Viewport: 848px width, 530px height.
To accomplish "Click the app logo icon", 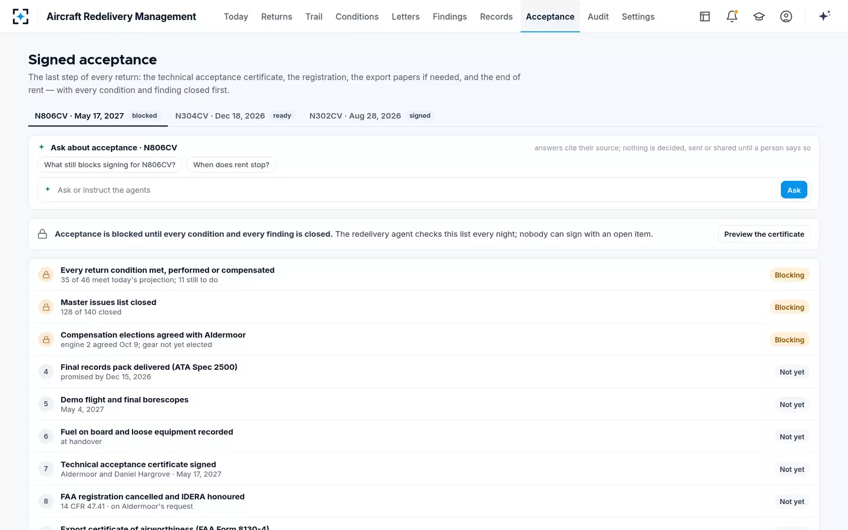I will click(x=21, y=16).
